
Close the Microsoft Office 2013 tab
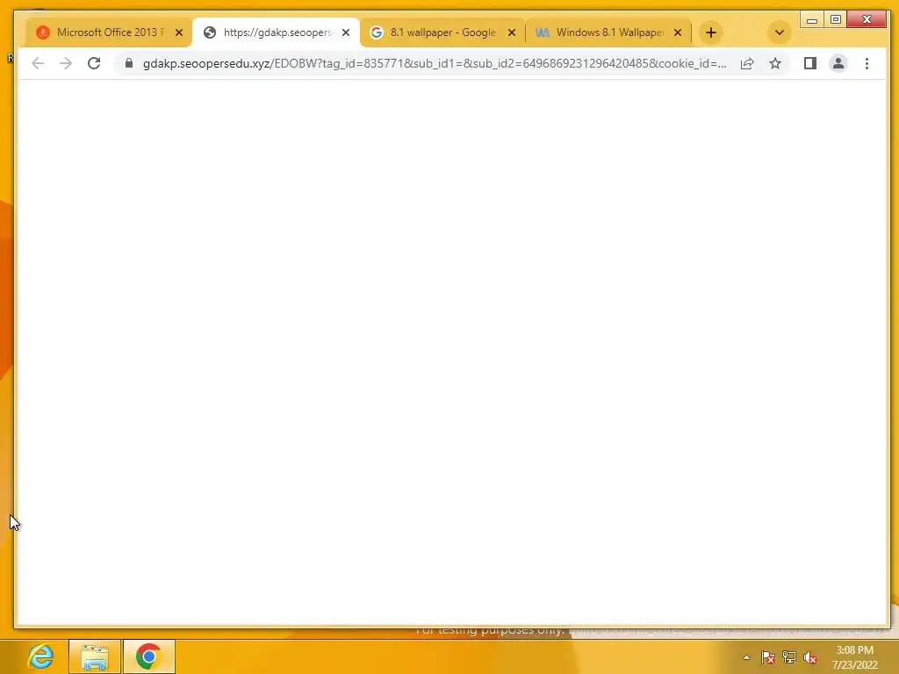[x=179, y=32]
